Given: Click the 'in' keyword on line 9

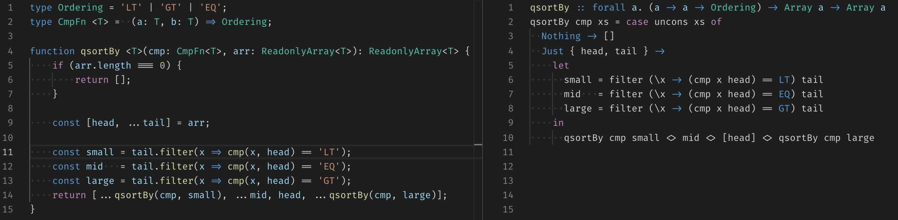Looking at the screenshot, I should coord(558,123).
